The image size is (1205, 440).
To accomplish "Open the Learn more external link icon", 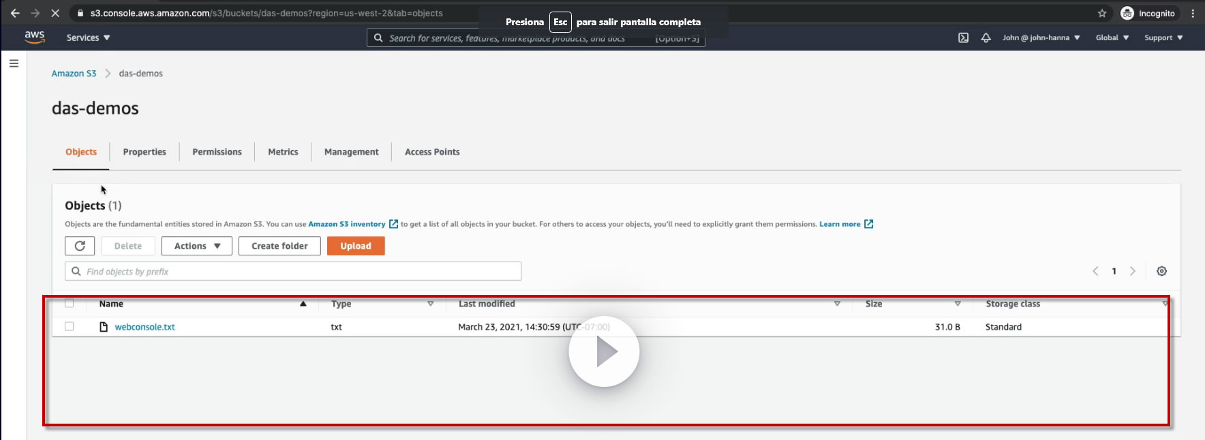I will click(x=868, y=224).
